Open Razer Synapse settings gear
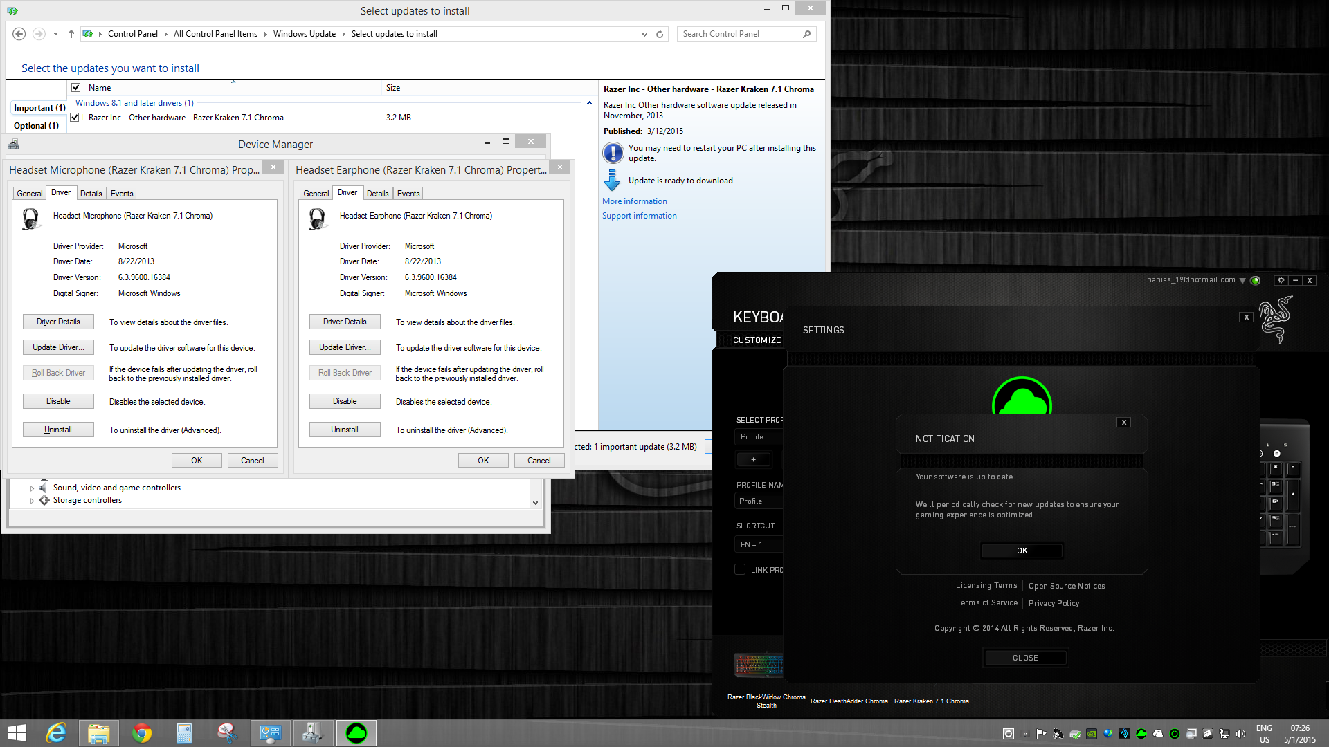1329x747 pixels. pyautogui.click(x=1281, y=280)
